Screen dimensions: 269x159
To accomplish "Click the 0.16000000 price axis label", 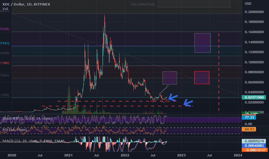I will (254, 32).
